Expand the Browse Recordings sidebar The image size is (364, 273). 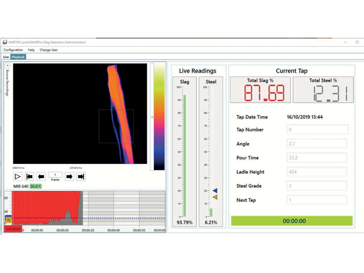[7, 65]
